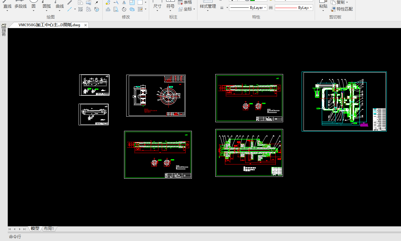Click the blue construction line icon
401x241 pixels.
tap(70, 9)
